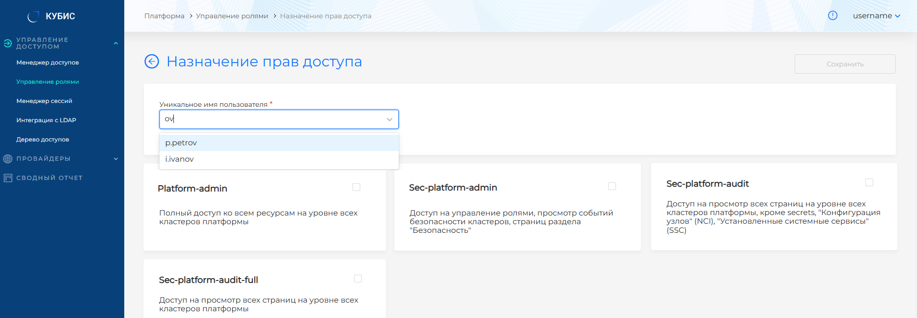Click the Управление доступом section icon
Image resolution: width=917 pixels, height=318 pixels.
click(x=8, y=43)
